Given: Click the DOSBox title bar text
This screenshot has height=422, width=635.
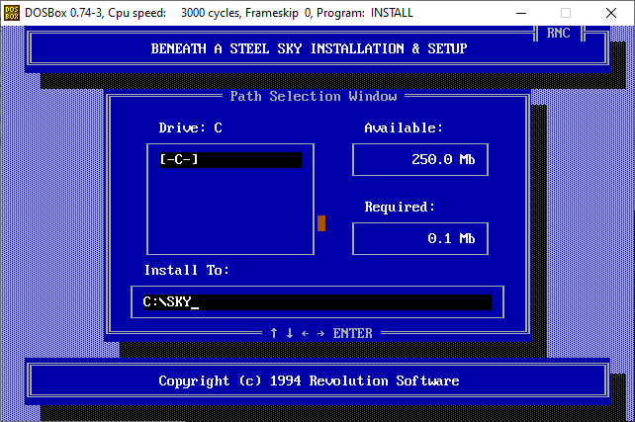Looking at the screenshot, I should pyautogui.click(x=219, y=13).
